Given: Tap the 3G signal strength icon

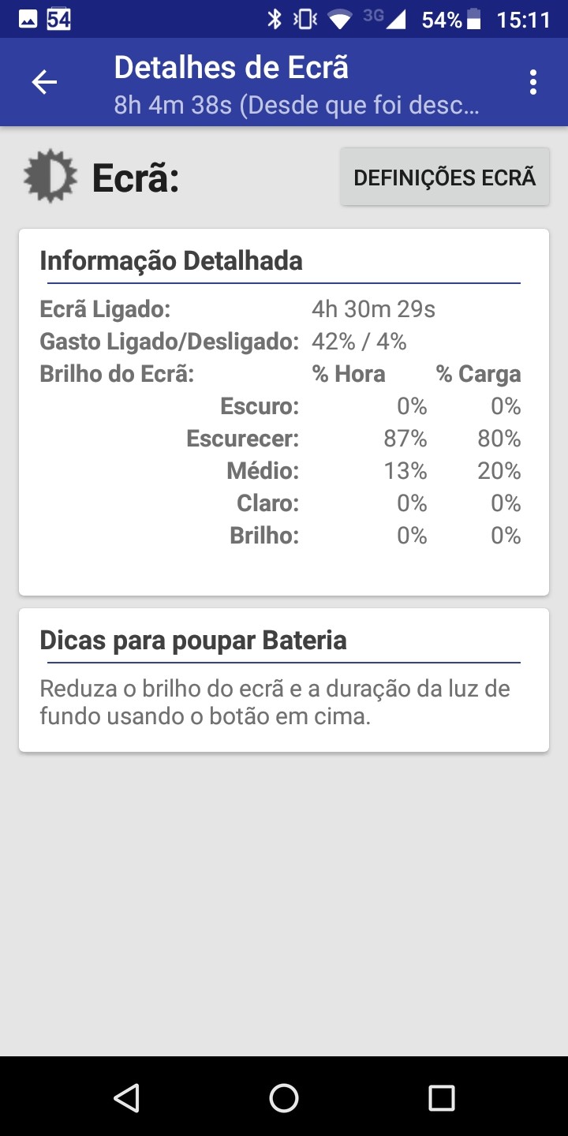Looking at the screenshot, I should (x=385, y=20).
